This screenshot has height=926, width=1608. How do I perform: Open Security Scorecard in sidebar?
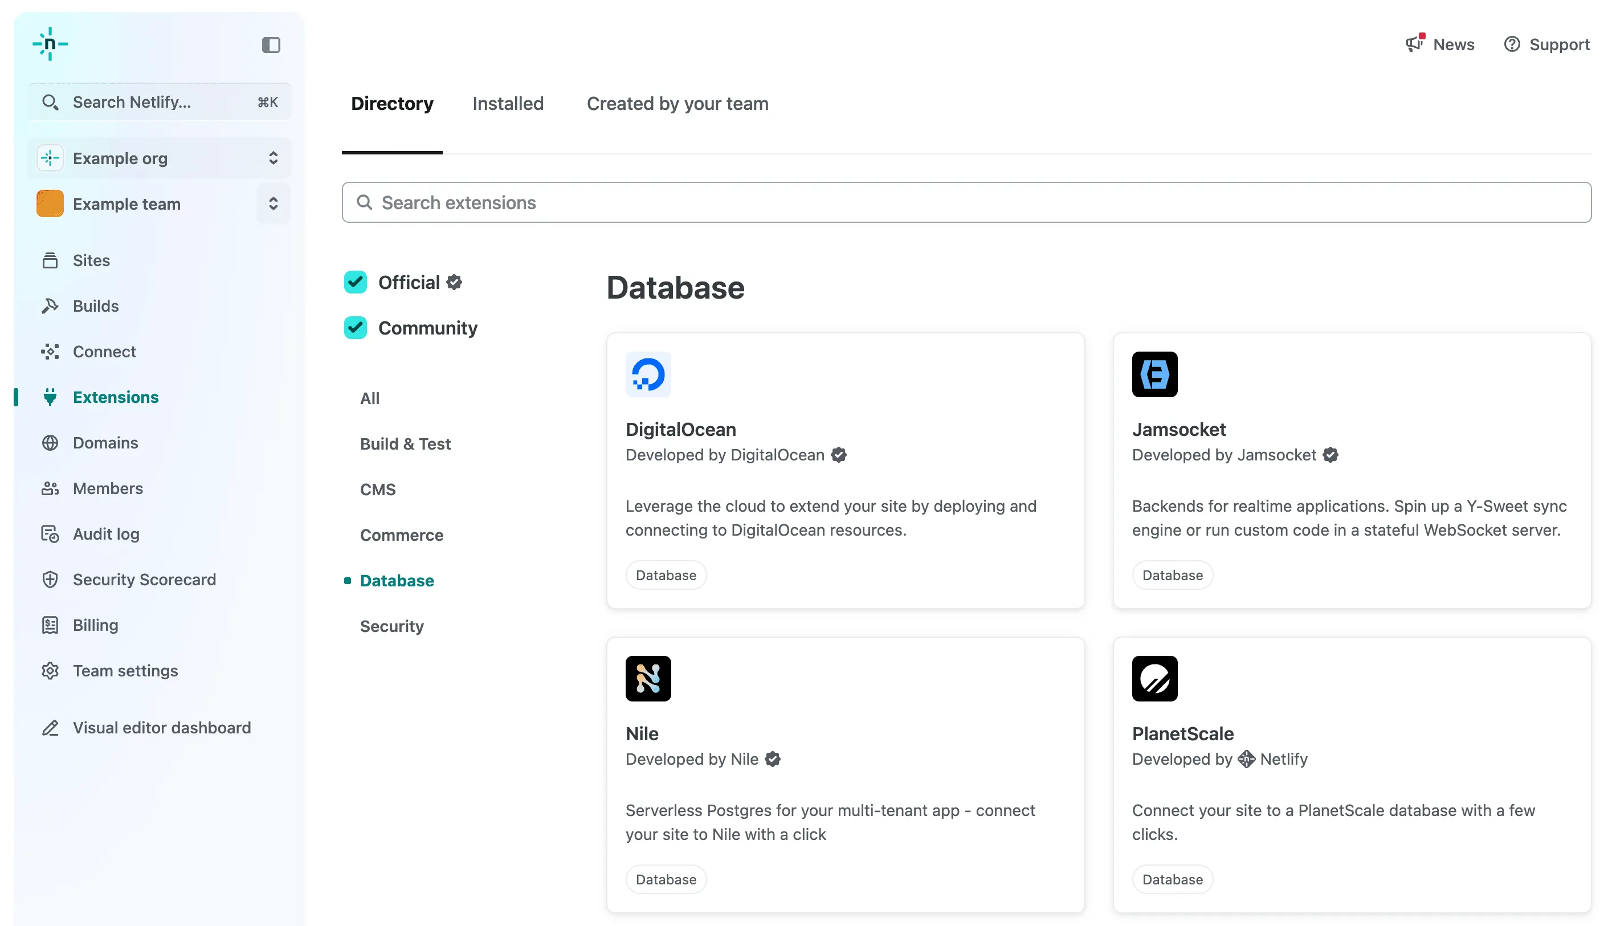point(144,580)
